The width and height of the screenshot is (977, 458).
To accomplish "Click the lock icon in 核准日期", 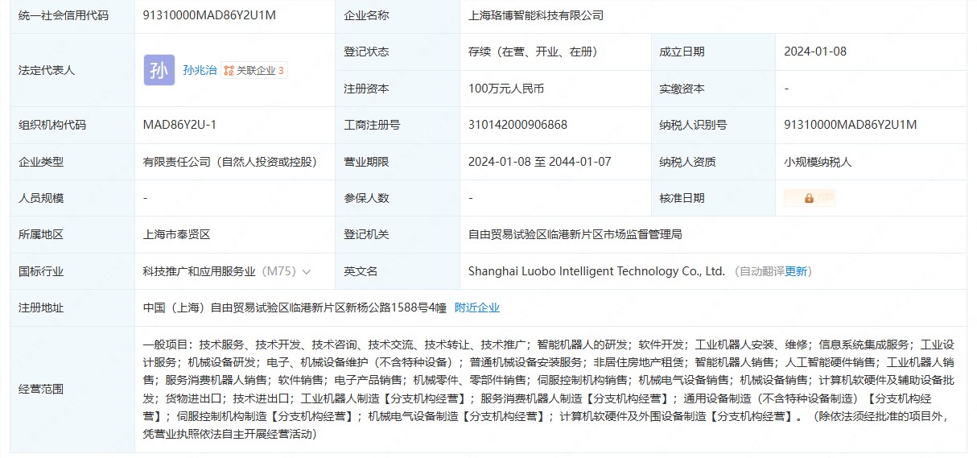I will coord(808,198).
